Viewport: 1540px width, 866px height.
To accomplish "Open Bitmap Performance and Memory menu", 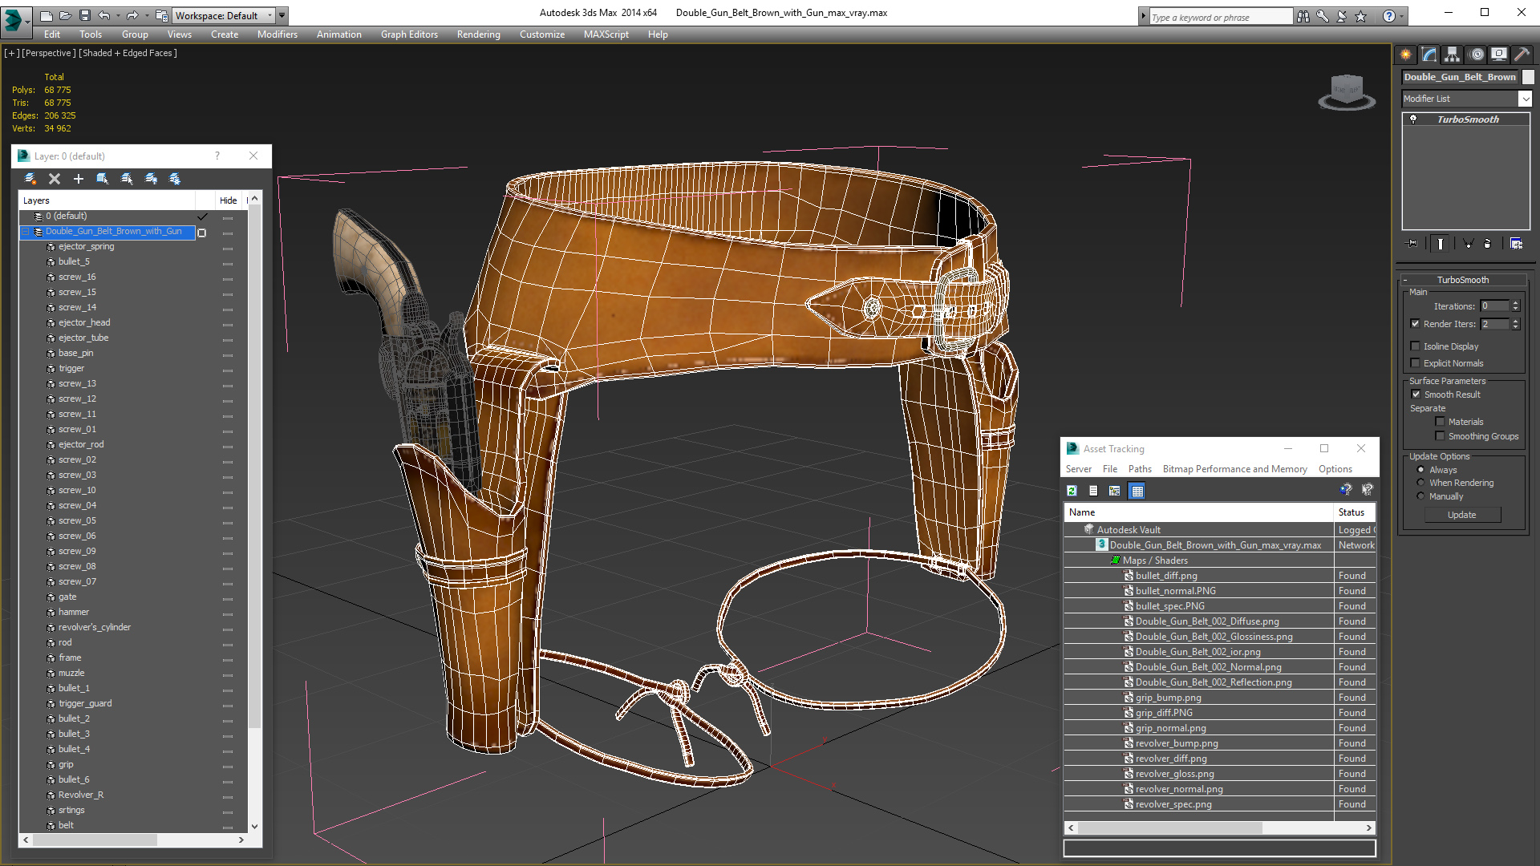I will (x=1234, y=469).
